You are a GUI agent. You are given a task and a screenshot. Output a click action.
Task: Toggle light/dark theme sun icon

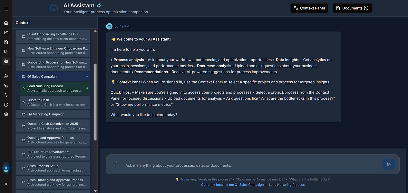6,184
